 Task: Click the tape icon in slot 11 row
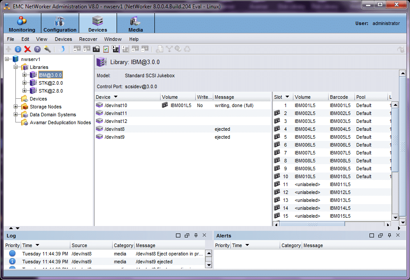point(277,184)
